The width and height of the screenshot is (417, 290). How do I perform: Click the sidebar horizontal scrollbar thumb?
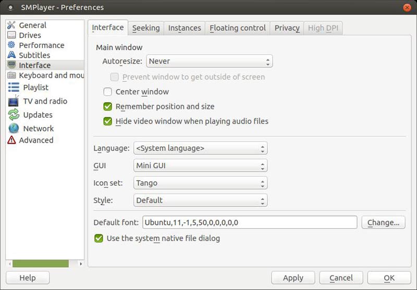tap(41, 264)
